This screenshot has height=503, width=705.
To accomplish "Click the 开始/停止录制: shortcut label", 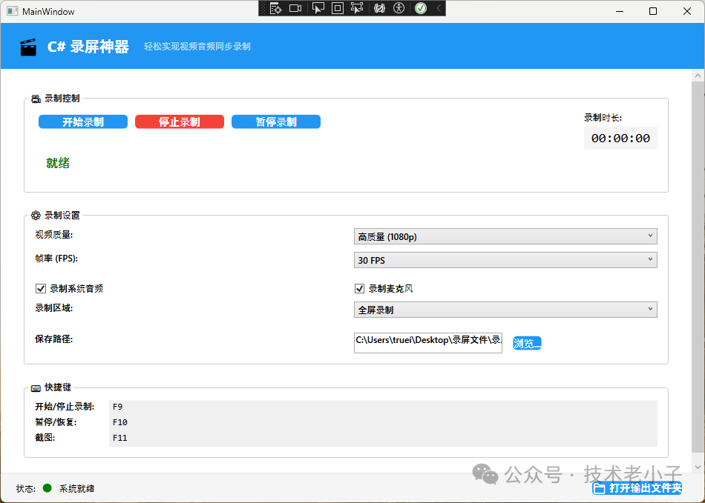I will [x=65, y=407].
